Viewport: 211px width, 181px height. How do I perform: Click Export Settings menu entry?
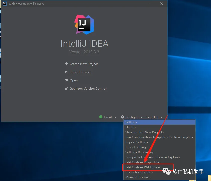coord(159,147)
